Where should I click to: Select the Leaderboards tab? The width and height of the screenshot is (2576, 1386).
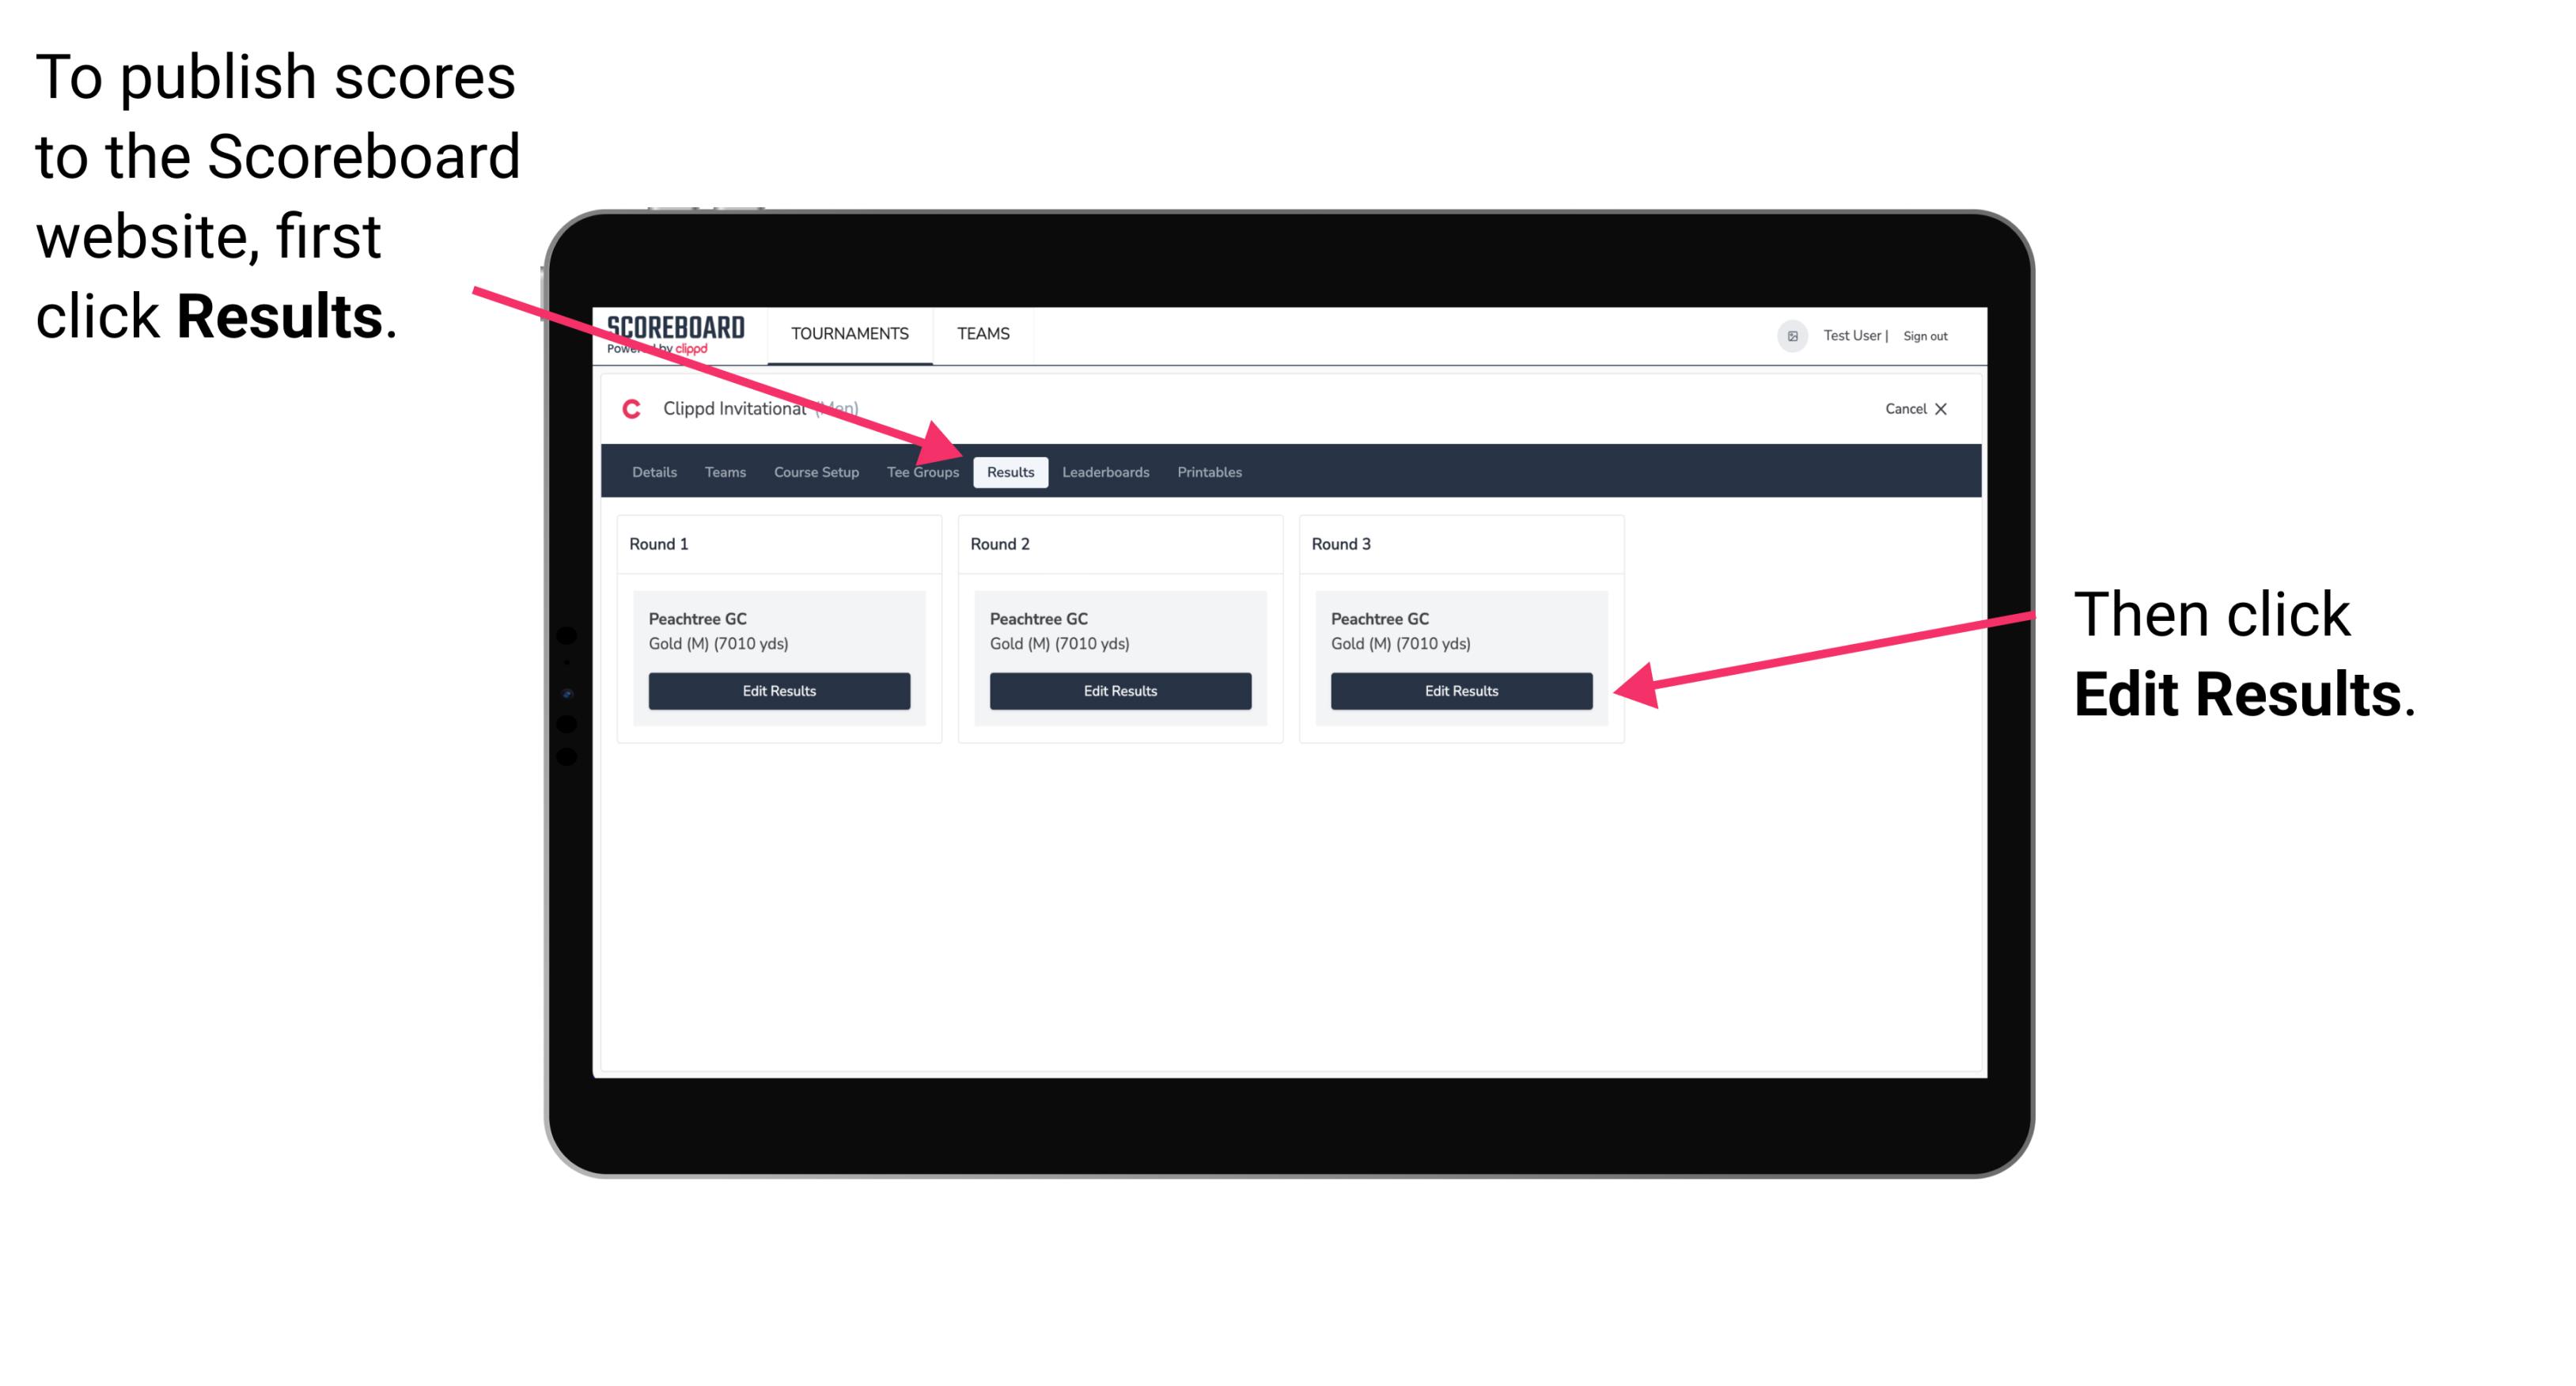(1106, 471)
